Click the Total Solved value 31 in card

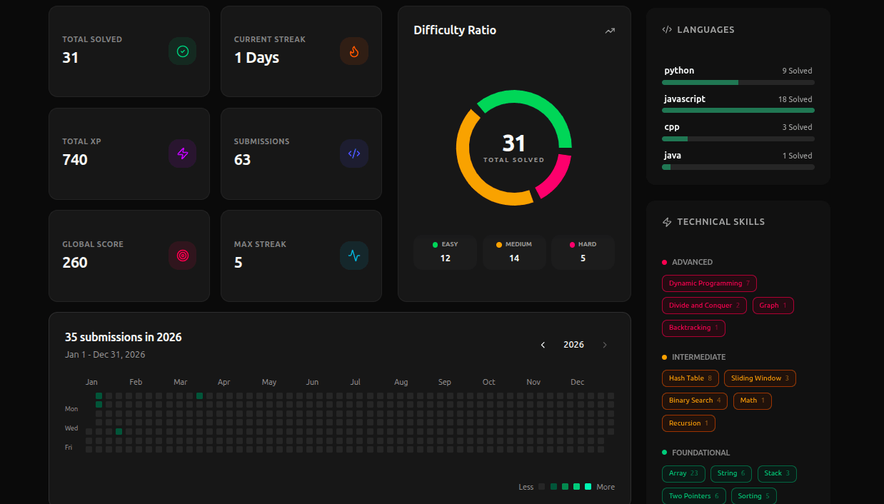[x=70, y=58]
